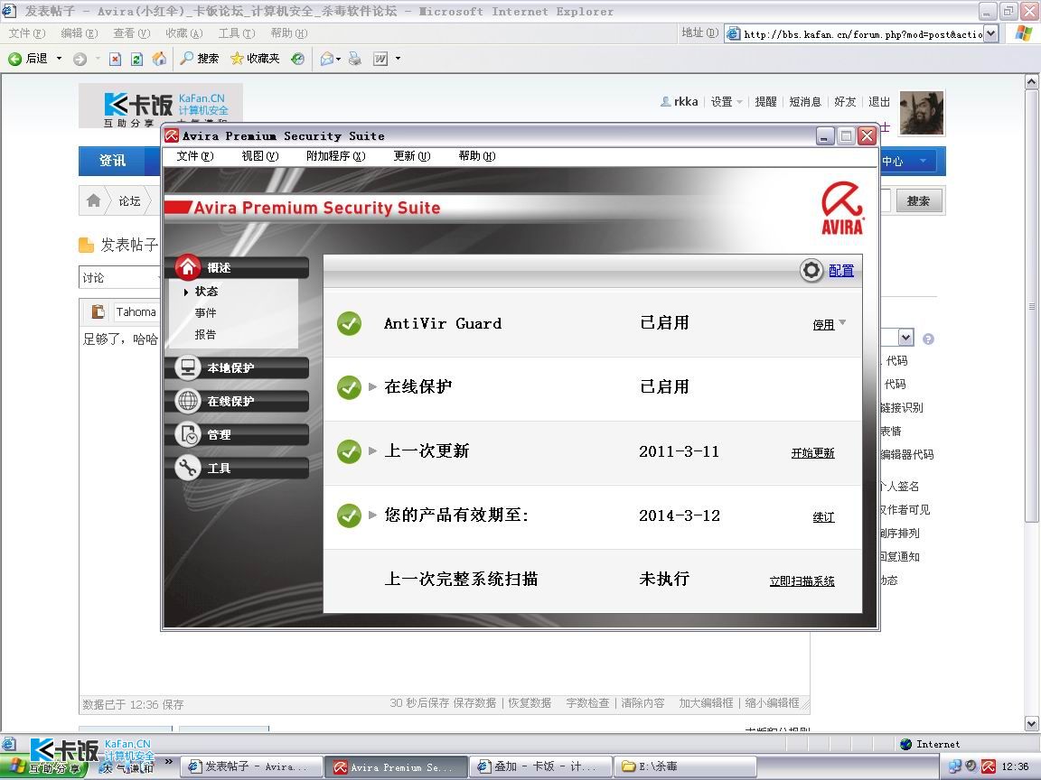Click the IE Home toolbar icon

pos(159,59)
